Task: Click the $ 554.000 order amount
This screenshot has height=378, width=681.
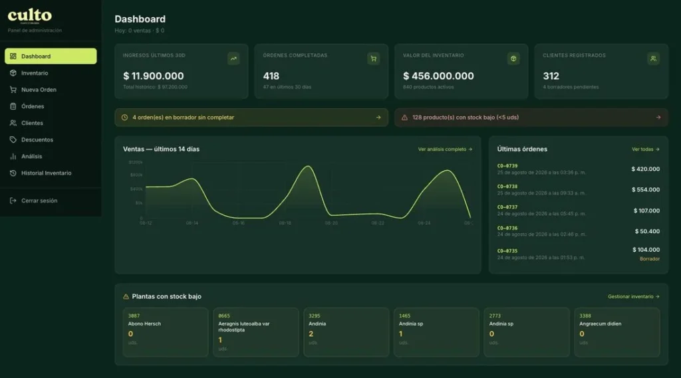Action: [x=645, y=189]
